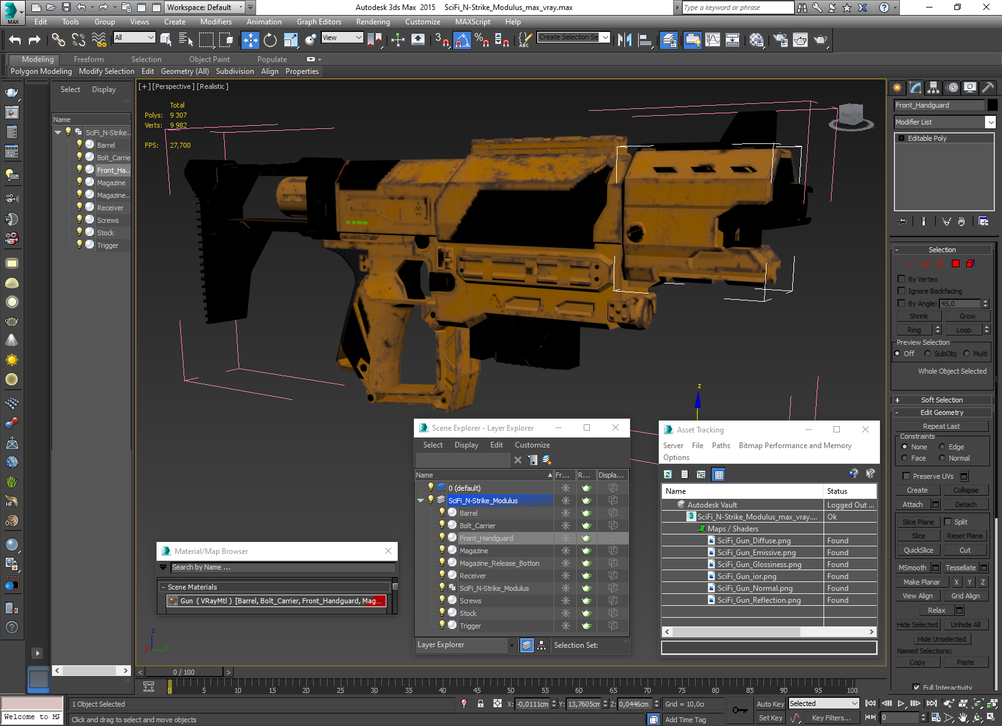This screenshot has width=1002, height=726.
Task: Enable the By Angle checkbox
Action: click(901, 304)
